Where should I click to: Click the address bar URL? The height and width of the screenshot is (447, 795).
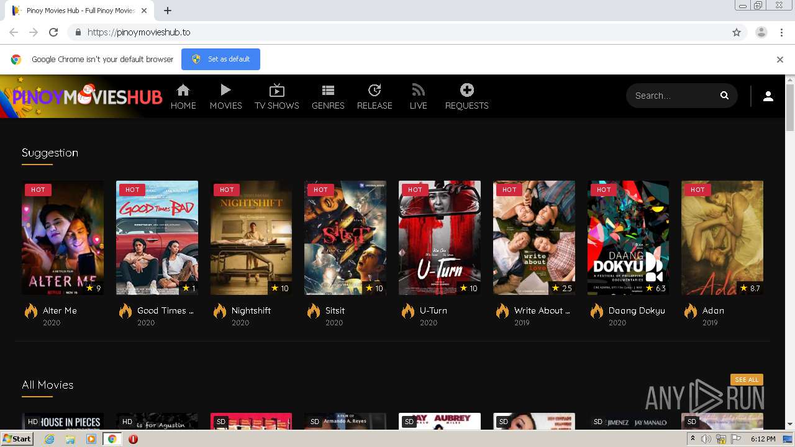coord(139,32)
